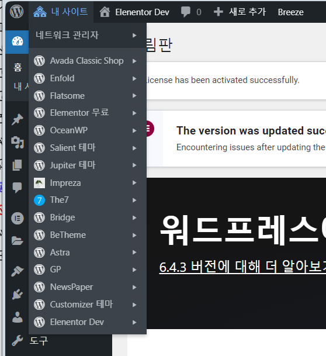This screenshot has height=356, width=326.
Task: Click the BeTheme site name
Action: click(x=68, y=235)
